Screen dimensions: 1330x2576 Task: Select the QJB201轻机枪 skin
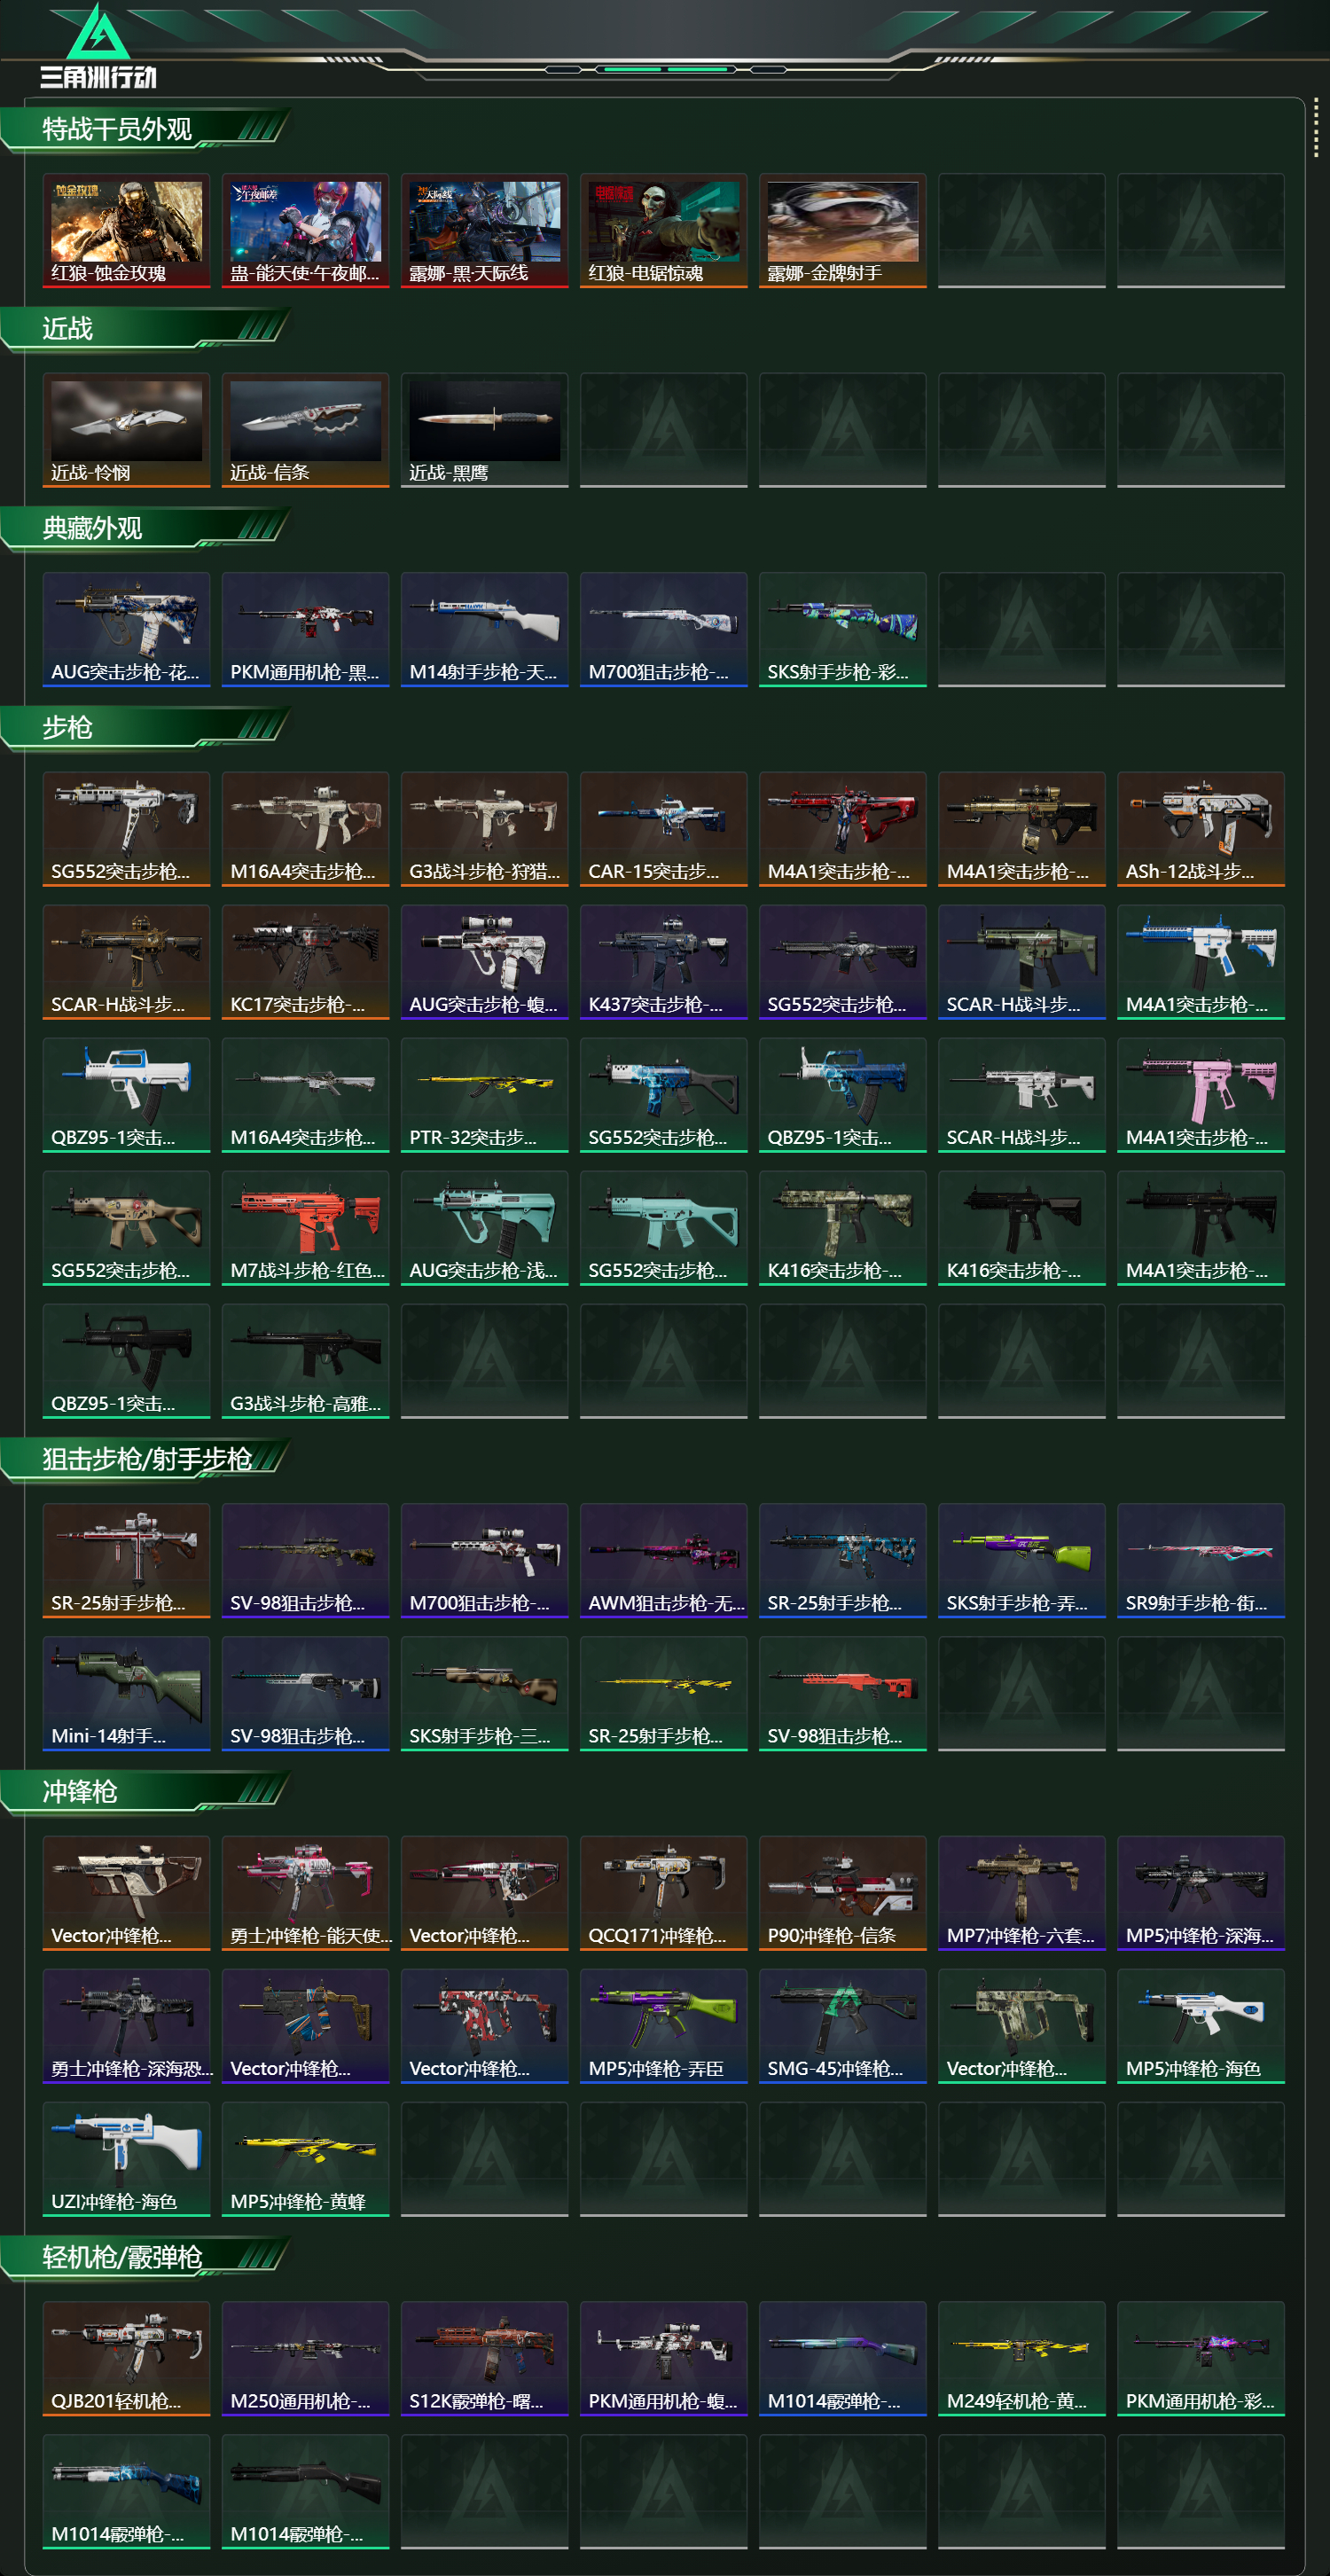click(x=126, y=2359)
